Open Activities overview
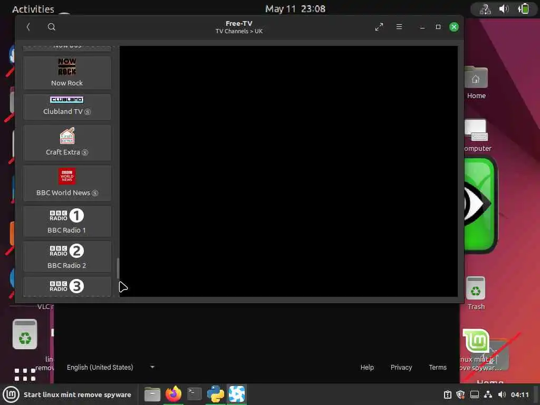Screen dimensions: 540x405 33,9
